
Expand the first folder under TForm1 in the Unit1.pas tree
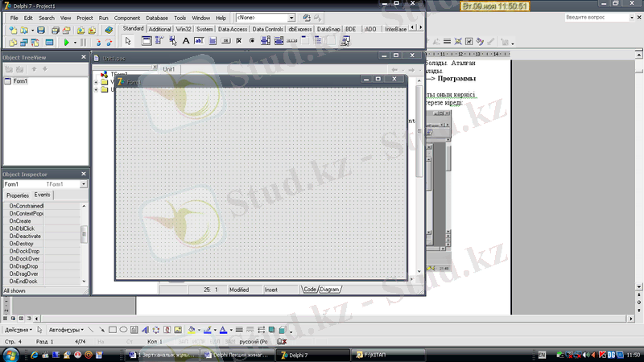click(x=96, y=82)
